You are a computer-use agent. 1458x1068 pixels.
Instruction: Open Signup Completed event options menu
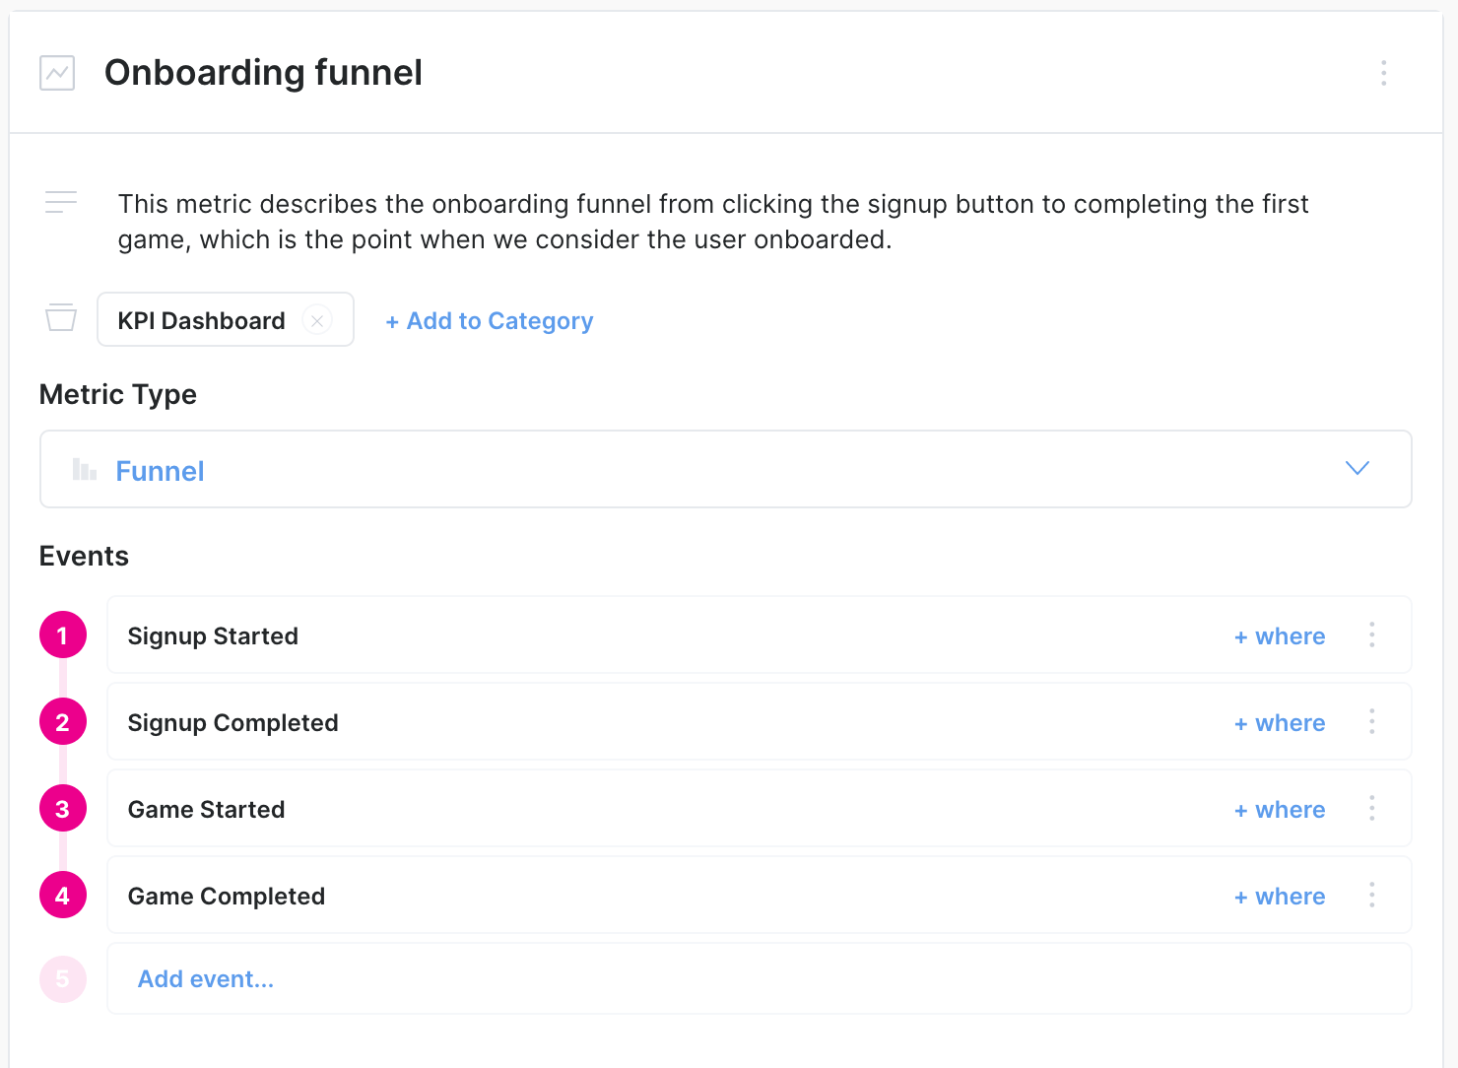click(x=1371, y=721)
